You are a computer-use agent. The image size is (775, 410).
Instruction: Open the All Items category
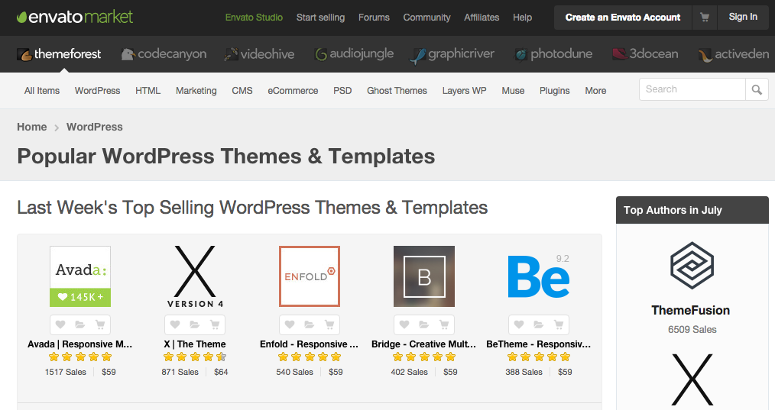click(x=42, y=91)
